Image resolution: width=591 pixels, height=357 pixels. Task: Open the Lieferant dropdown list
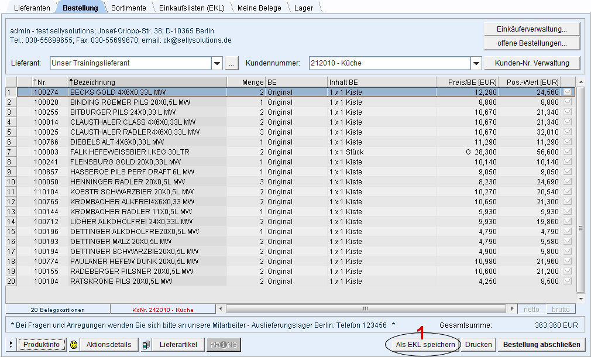(217, 63)
